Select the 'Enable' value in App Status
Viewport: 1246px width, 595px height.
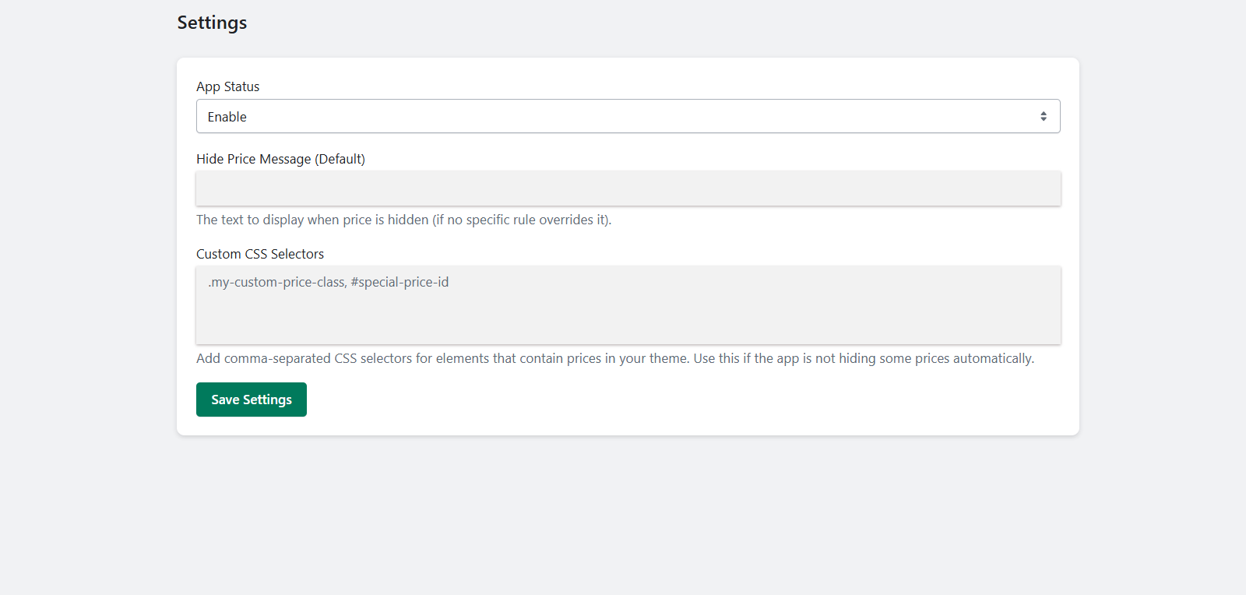pyautogui.click(x=227, y=117)
